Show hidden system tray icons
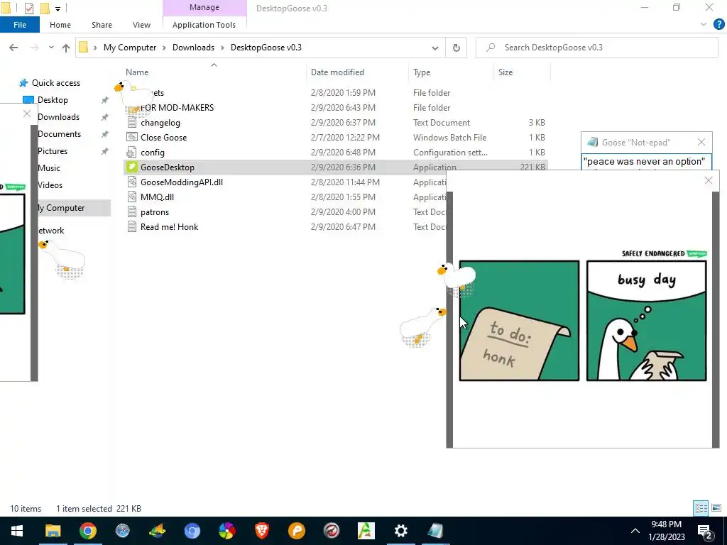 635,531
